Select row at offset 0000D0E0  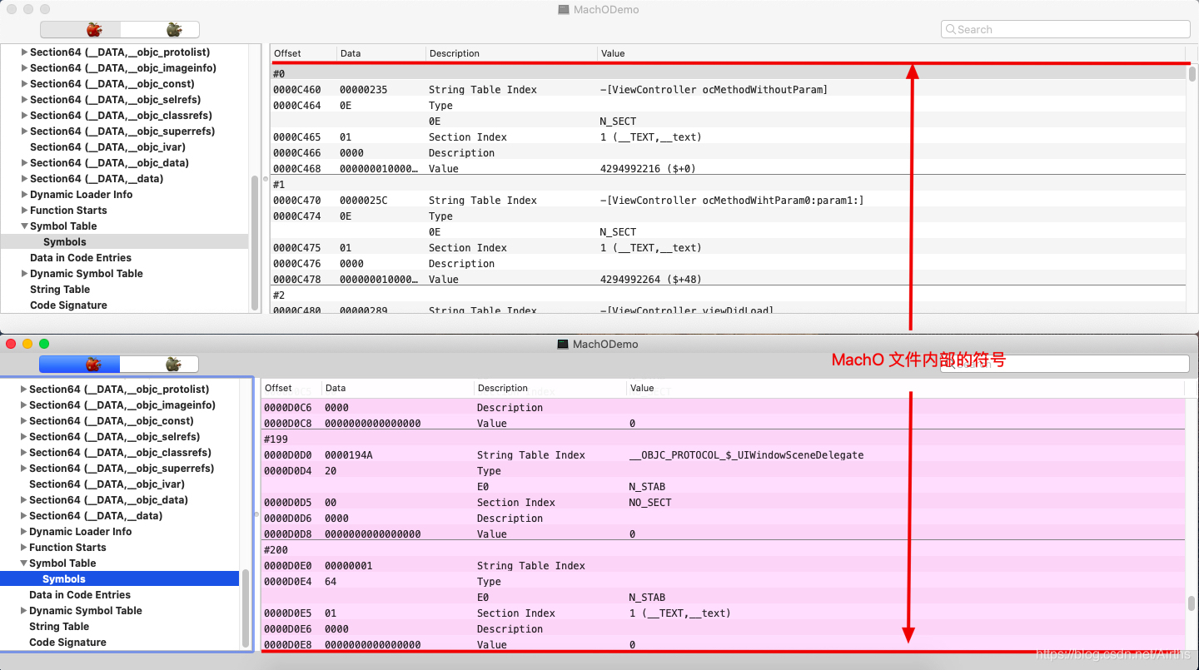coord(723,566)
